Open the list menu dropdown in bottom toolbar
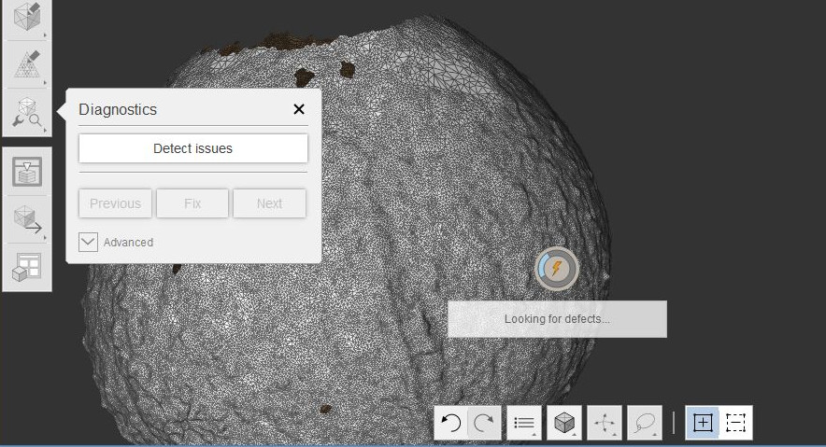The height and width of the screenshot is (447, 826). (524, 423)
